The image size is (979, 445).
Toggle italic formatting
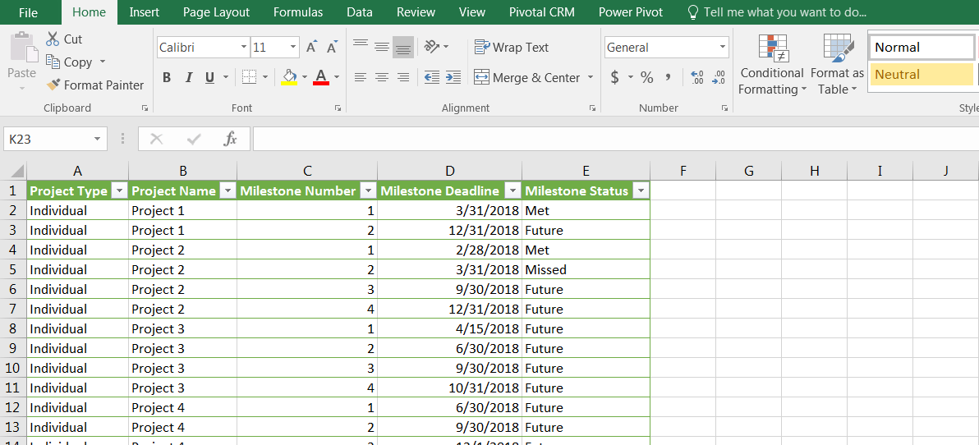(188, 77)
